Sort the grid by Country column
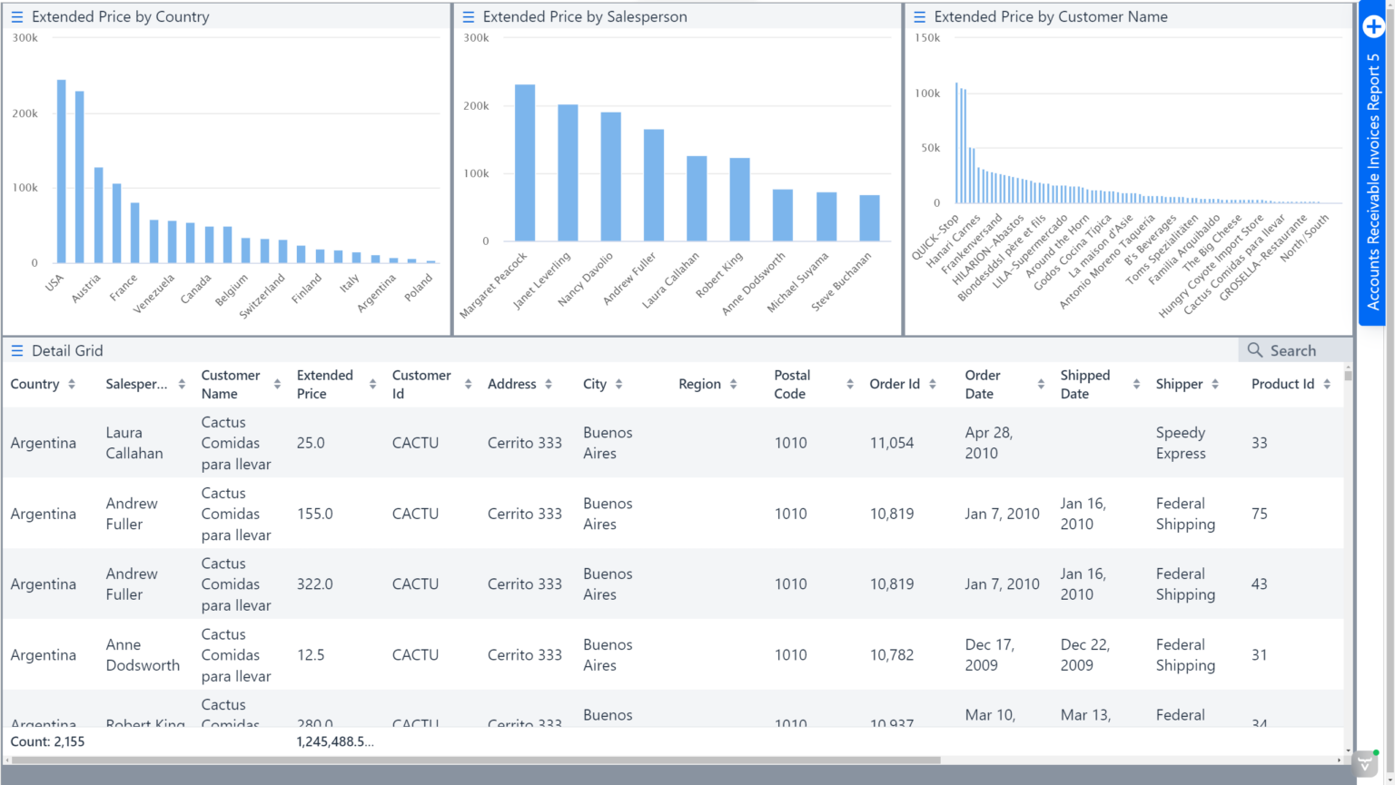The image size is (1395, 785). 72,385
